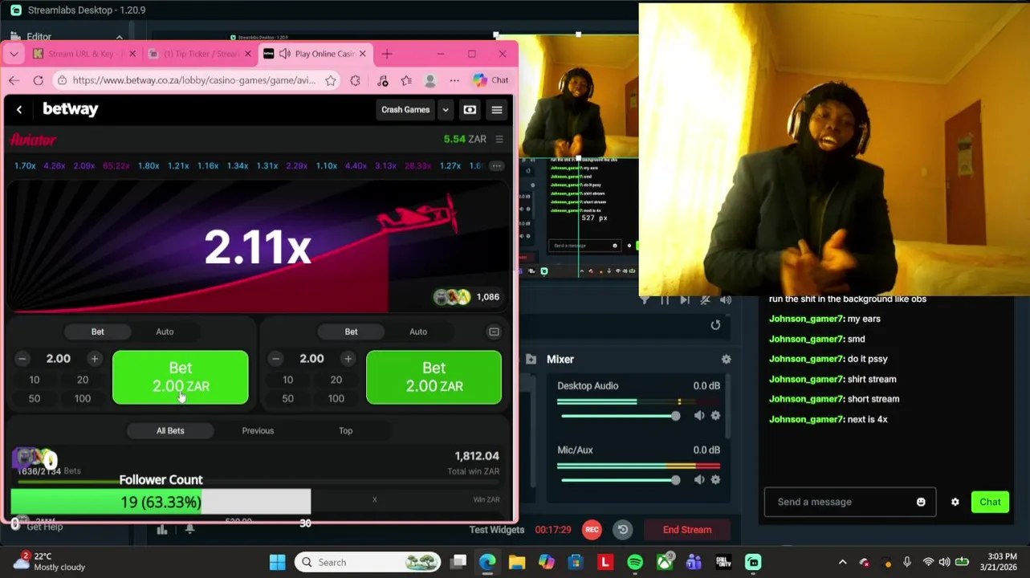Increase the right bet amount
Screen dimensions: 1030x578
[x=348, y=359]
